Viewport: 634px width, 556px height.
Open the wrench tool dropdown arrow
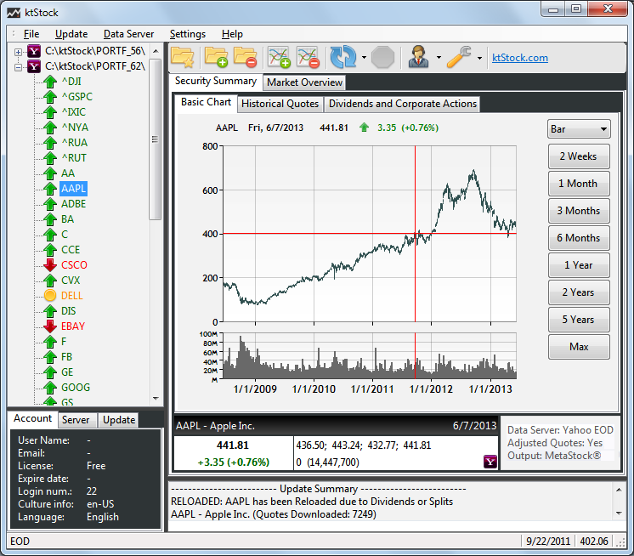(479, 58)
